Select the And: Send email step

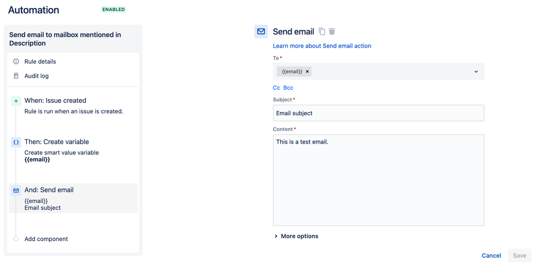click(73, 198)
